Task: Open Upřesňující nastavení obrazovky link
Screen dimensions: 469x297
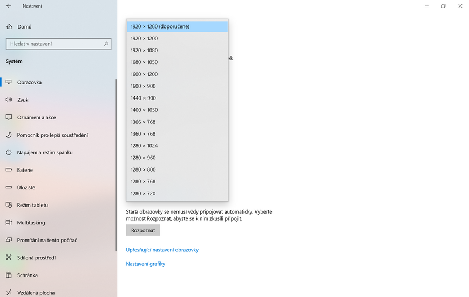Action: point(162,250)
